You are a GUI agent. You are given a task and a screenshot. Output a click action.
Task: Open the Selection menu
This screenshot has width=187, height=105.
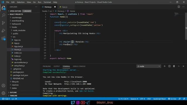(21, 2)
